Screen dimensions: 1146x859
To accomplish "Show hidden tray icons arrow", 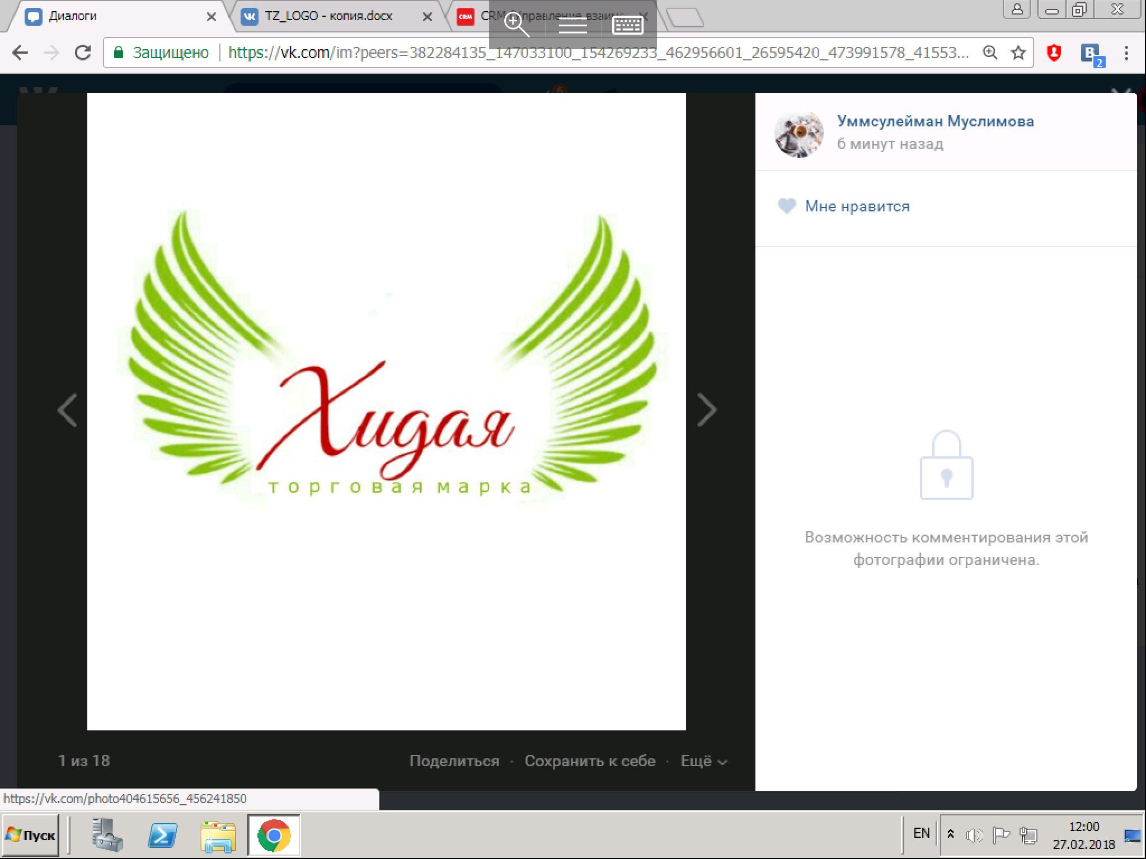I will 951,834.
